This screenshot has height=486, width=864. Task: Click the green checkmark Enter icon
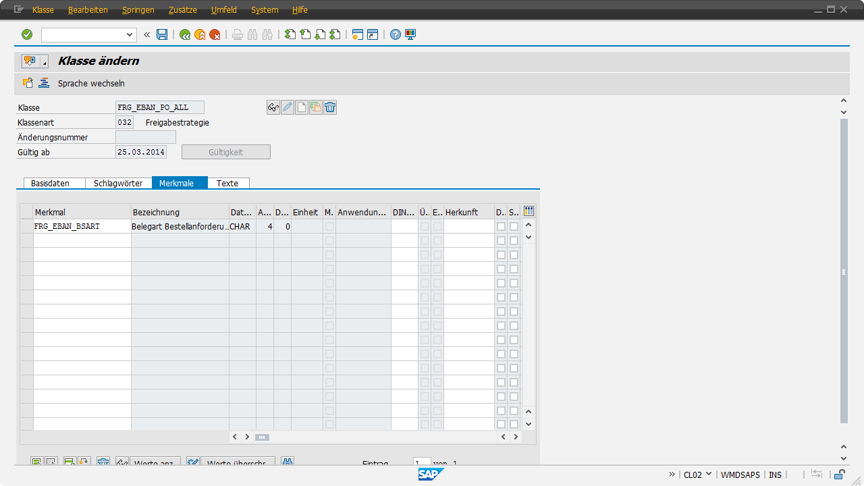pos(27,34)
